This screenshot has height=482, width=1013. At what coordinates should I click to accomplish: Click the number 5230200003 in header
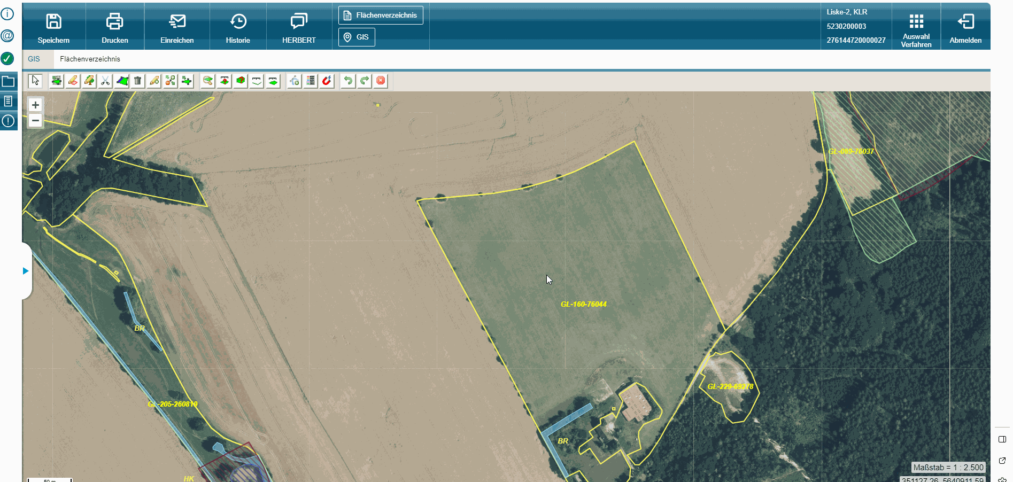pos(846,26)
